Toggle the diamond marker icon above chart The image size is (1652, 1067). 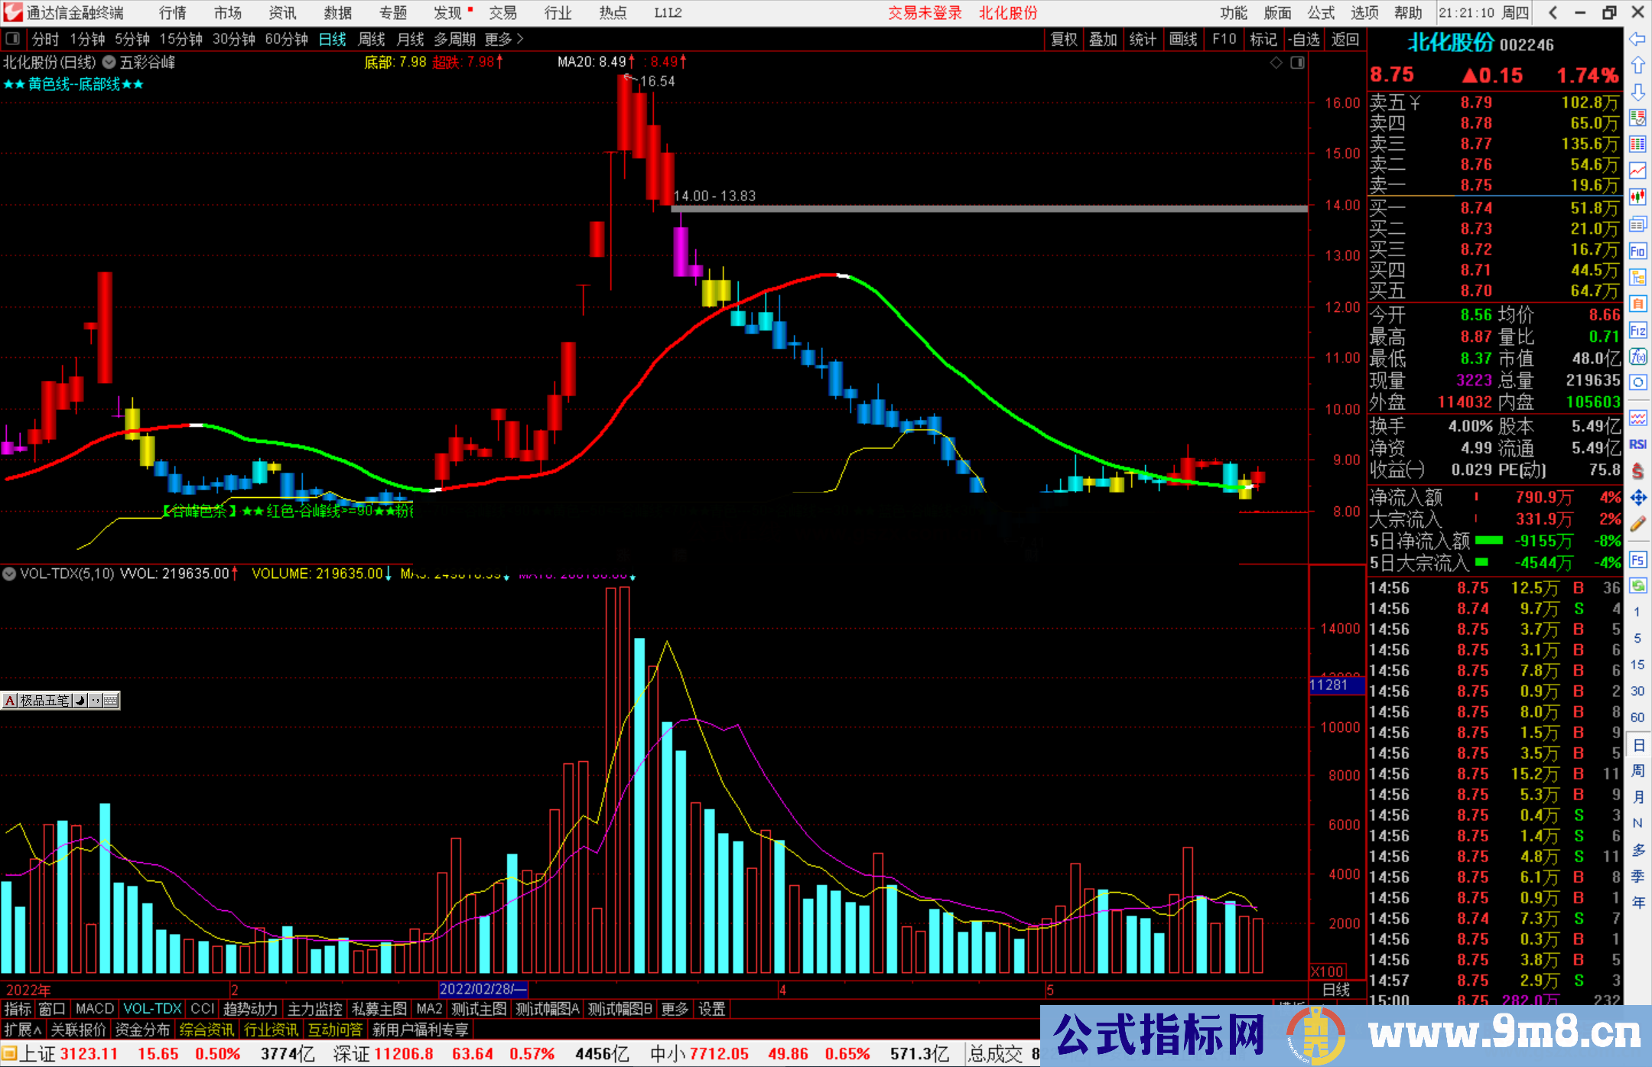[x=1276, y=63]
